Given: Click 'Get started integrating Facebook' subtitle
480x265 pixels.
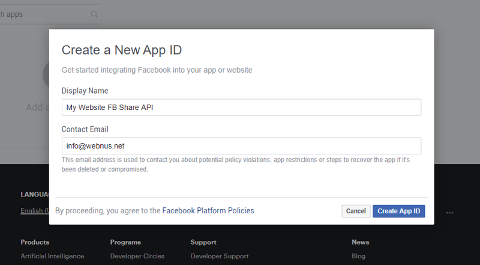Looking at the screenshot, I should (x=157, y=70).
